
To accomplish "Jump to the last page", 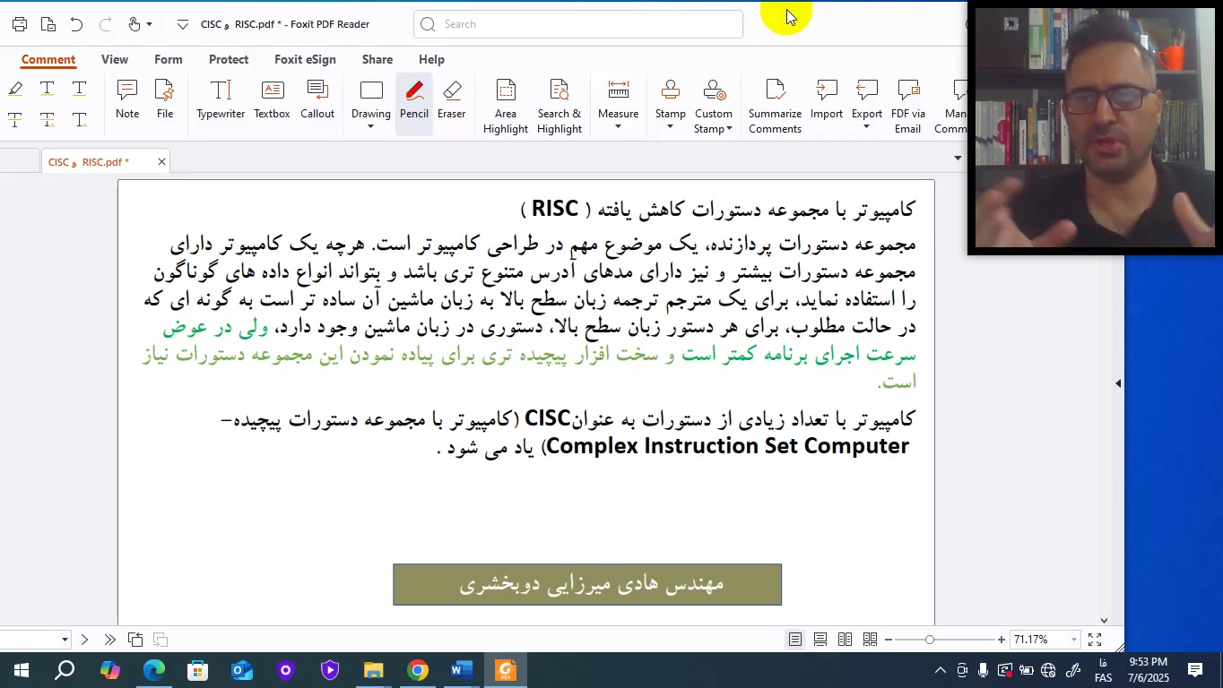I will [109, 640].
